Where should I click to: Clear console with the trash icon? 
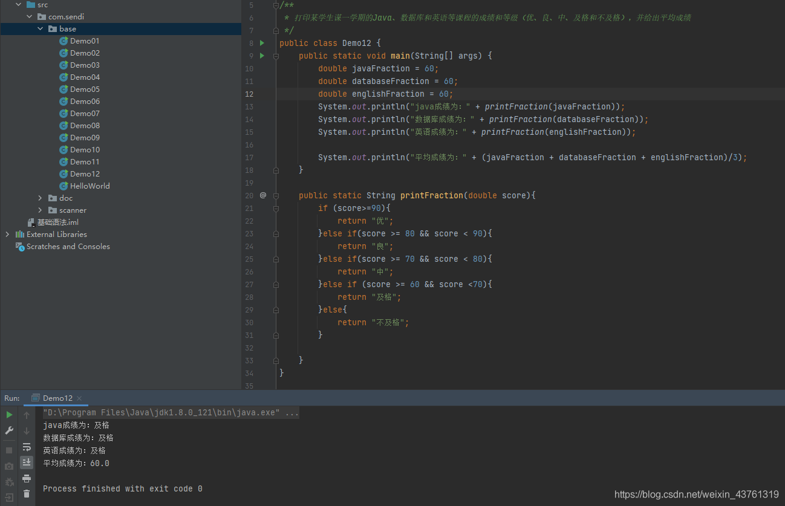point(27,494)
